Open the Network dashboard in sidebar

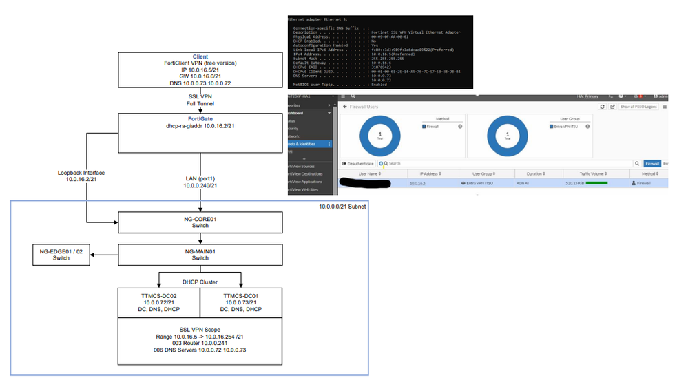click(x=309, y=136)
